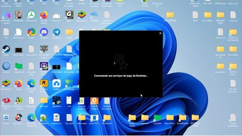Screen dimensions: 242x136
Task: Launch Grand Theft Auto V shortcut
Action: click(x=44, y=49)
